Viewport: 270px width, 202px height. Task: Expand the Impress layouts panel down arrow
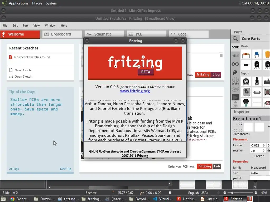tap(255, 187)
